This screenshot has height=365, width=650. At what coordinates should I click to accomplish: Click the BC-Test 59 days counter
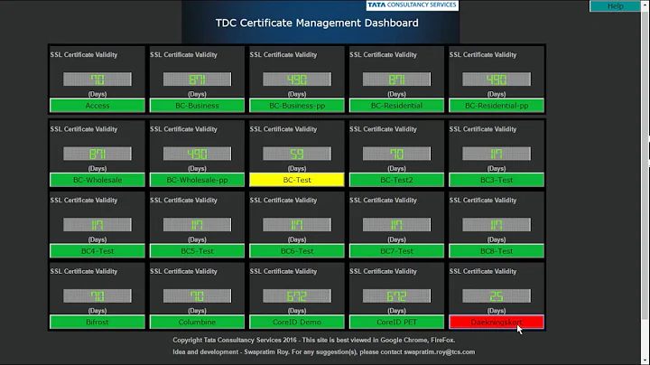[x=297, y=154]
